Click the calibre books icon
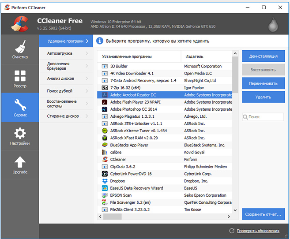The width and height of the screenshot is (290, 239). 105,153
